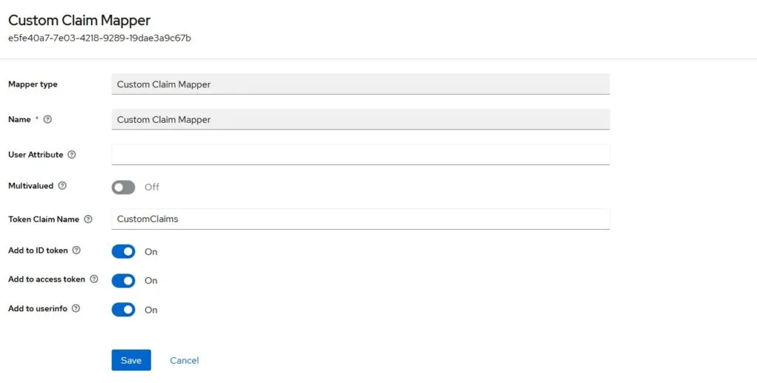
Task: Click the Name input field
Action: point(360,120)
